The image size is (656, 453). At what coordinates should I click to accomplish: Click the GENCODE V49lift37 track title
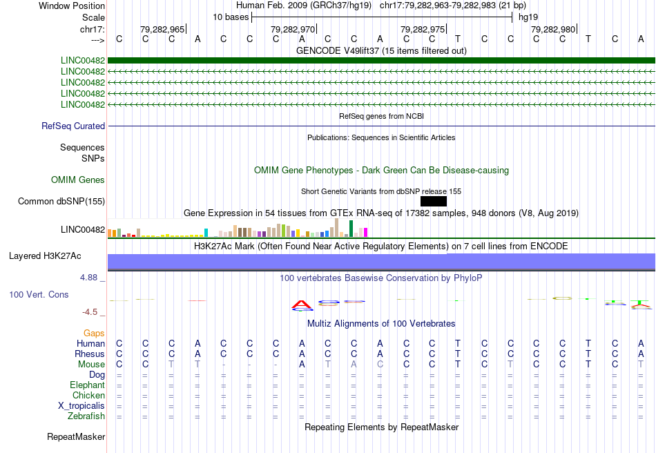(381, 50)
